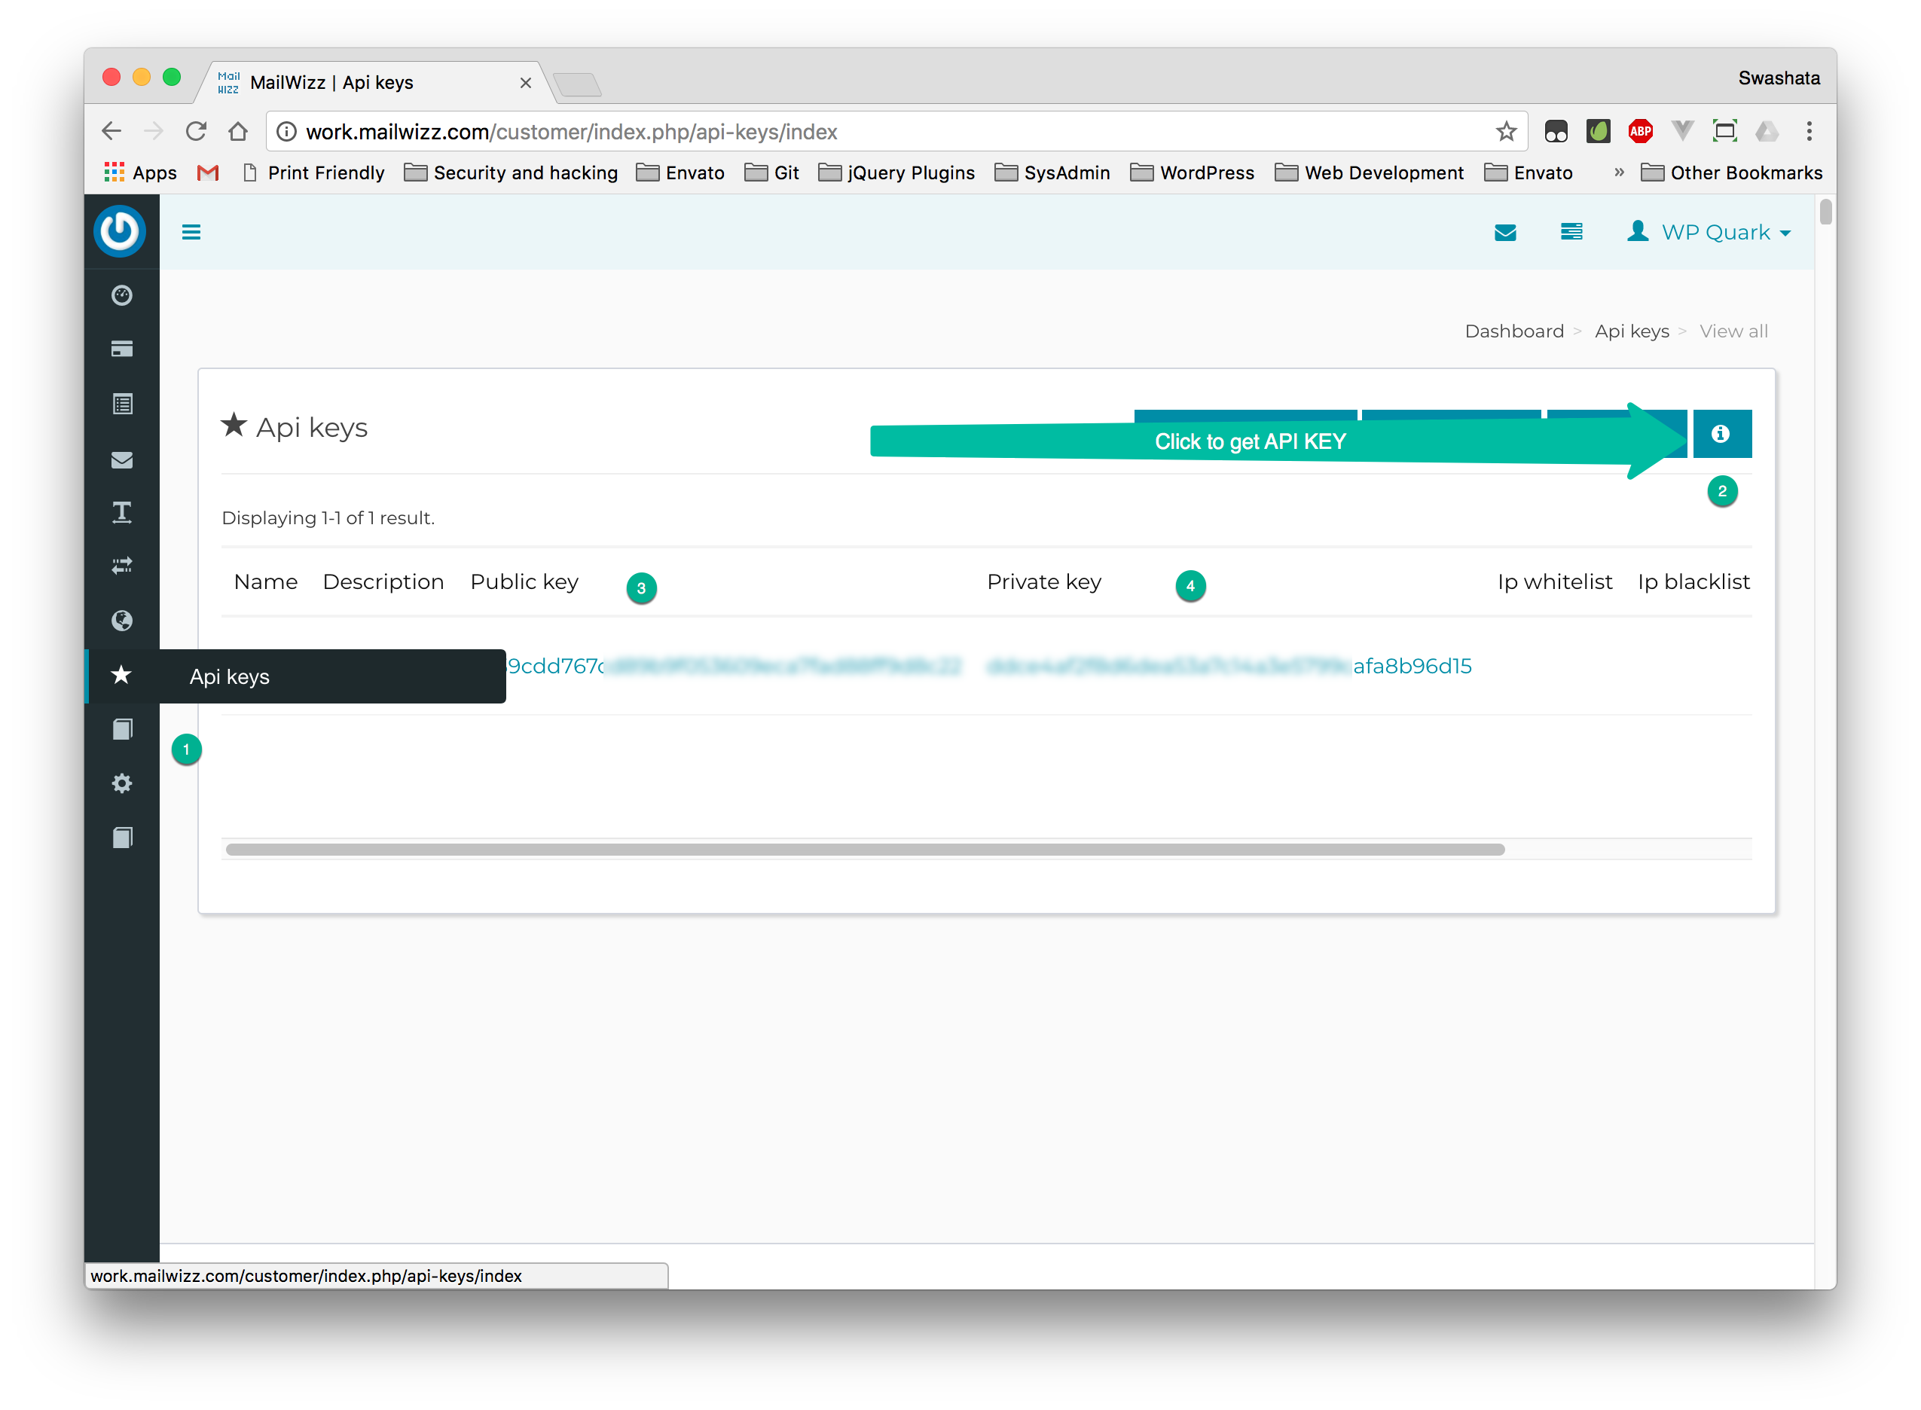
Task: Open the Other Bookmarks folder
Action: (x=1732, y=172)
